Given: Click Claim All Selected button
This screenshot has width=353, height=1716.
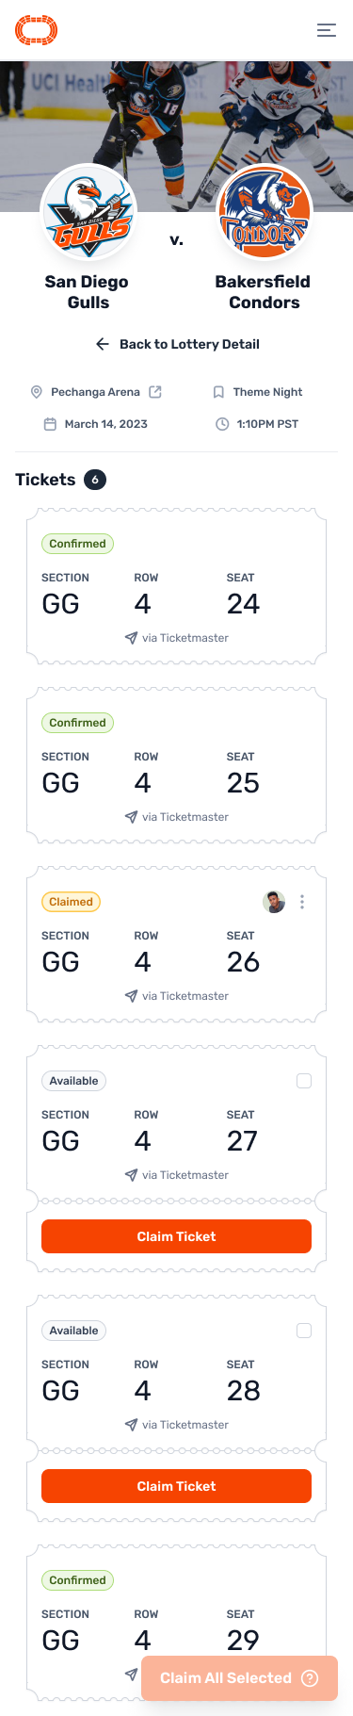Looking at the screenshot, I should pyautogui.click(x=239, y=1678).
